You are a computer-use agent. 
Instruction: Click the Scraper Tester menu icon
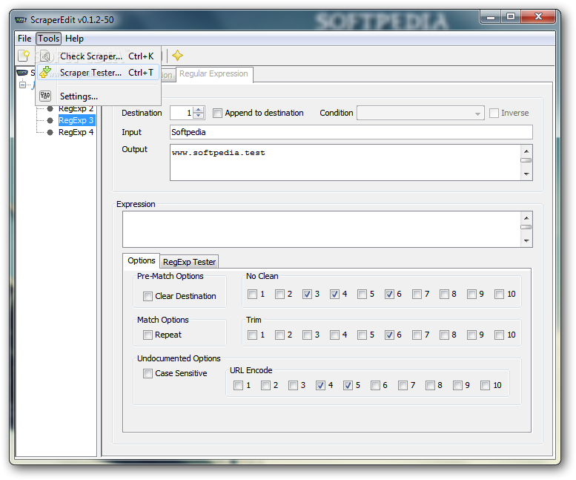(x=45, y=73)
